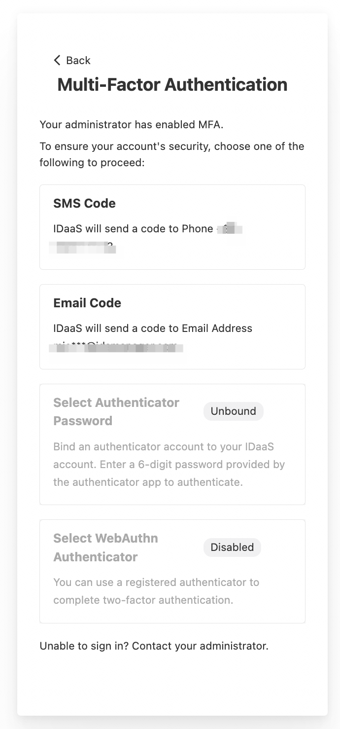Click the SMS Code card title
Image resolution: width=340 pixels, height=729 pixels.
pos(84,203)
